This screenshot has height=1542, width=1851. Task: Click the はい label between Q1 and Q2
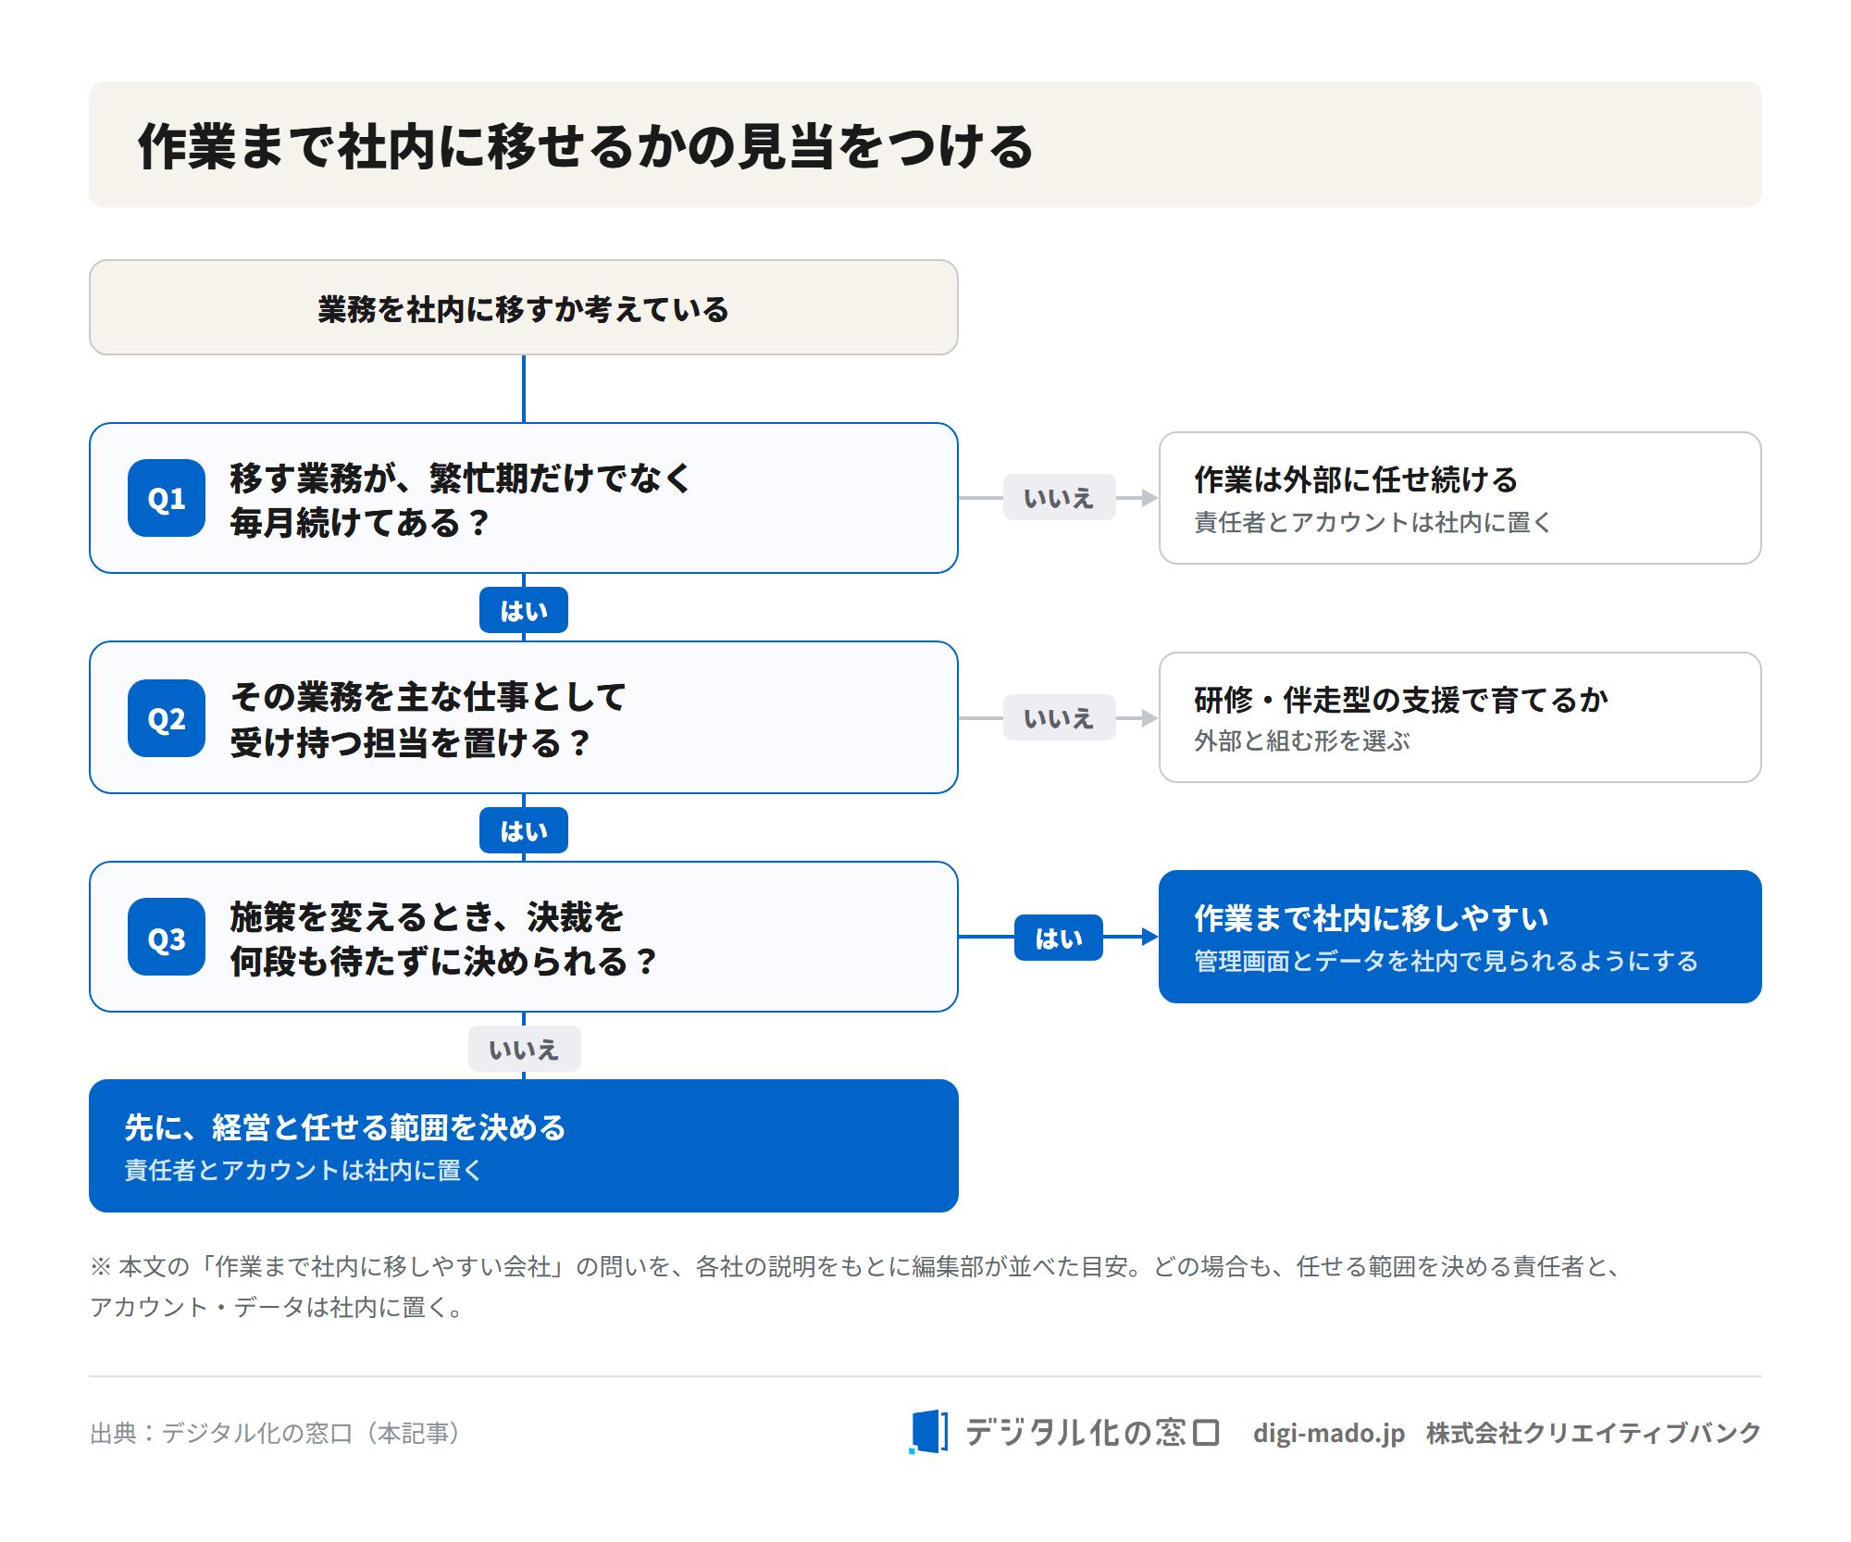tap(524, 611)
